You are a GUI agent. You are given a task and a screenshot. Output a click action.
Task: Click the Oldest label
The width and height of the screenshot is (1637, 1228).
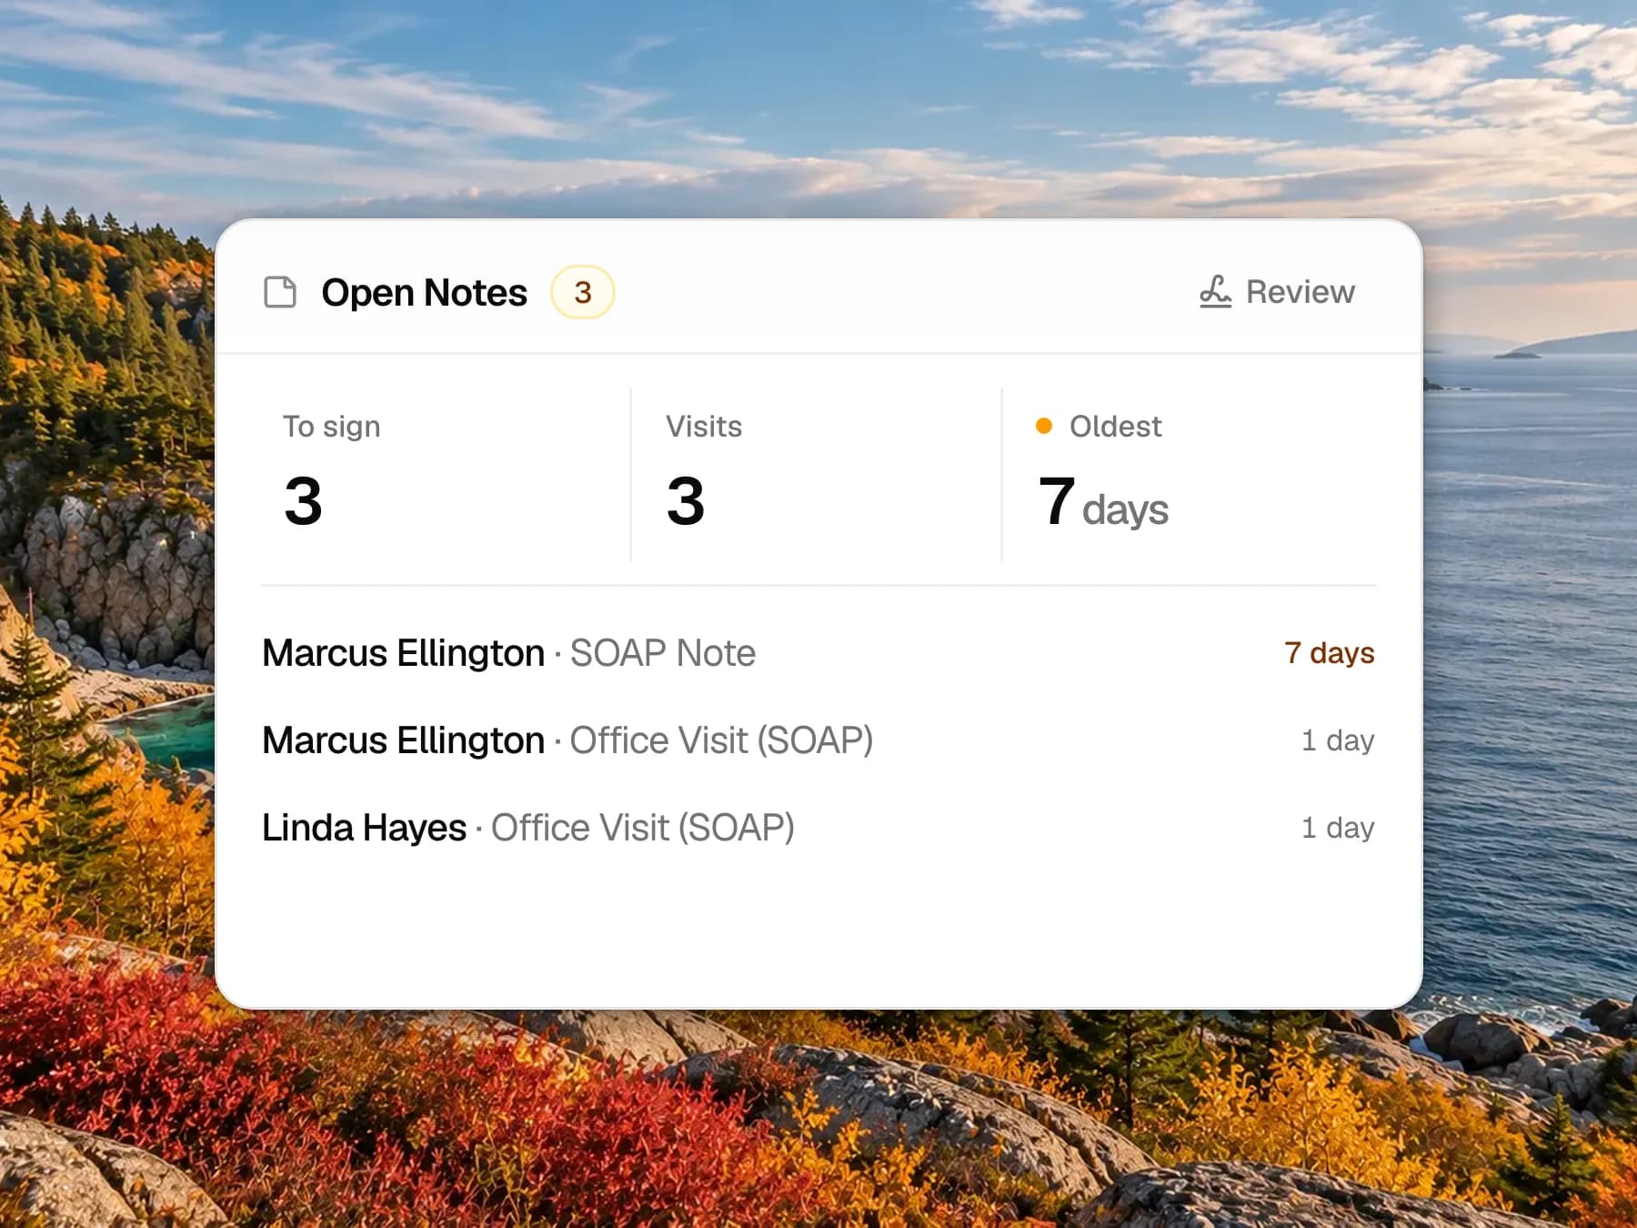tap(1115, 427)
